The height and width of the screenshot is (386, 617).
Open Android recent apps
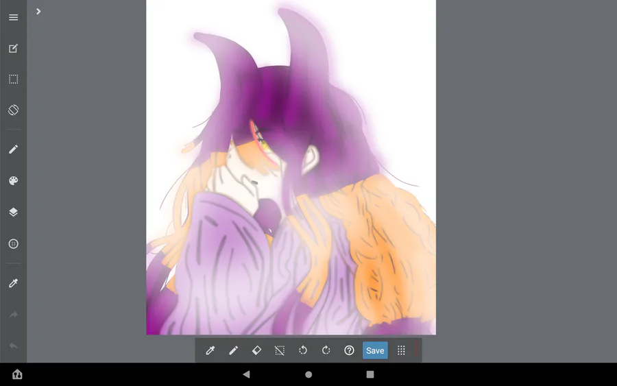(370, 374)
